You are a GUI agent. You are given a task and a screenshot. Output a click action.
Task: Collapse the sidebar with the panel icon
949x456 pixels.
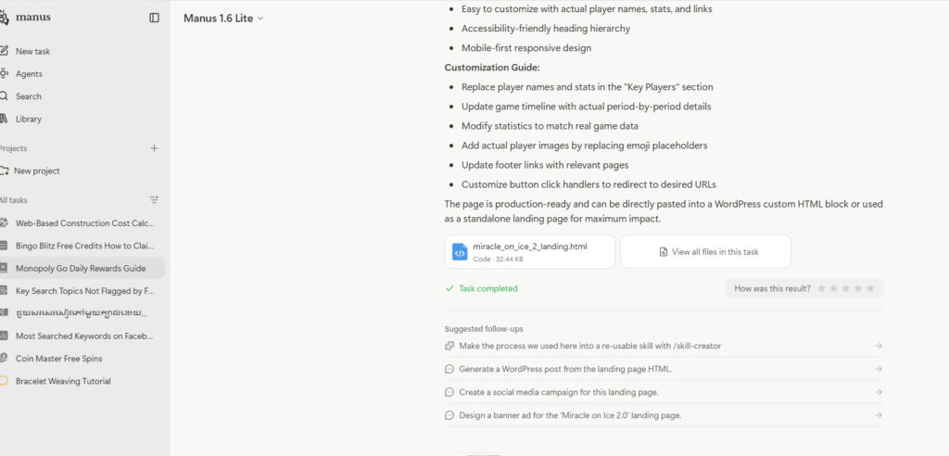pyautogui.click(x=154, y=18)
